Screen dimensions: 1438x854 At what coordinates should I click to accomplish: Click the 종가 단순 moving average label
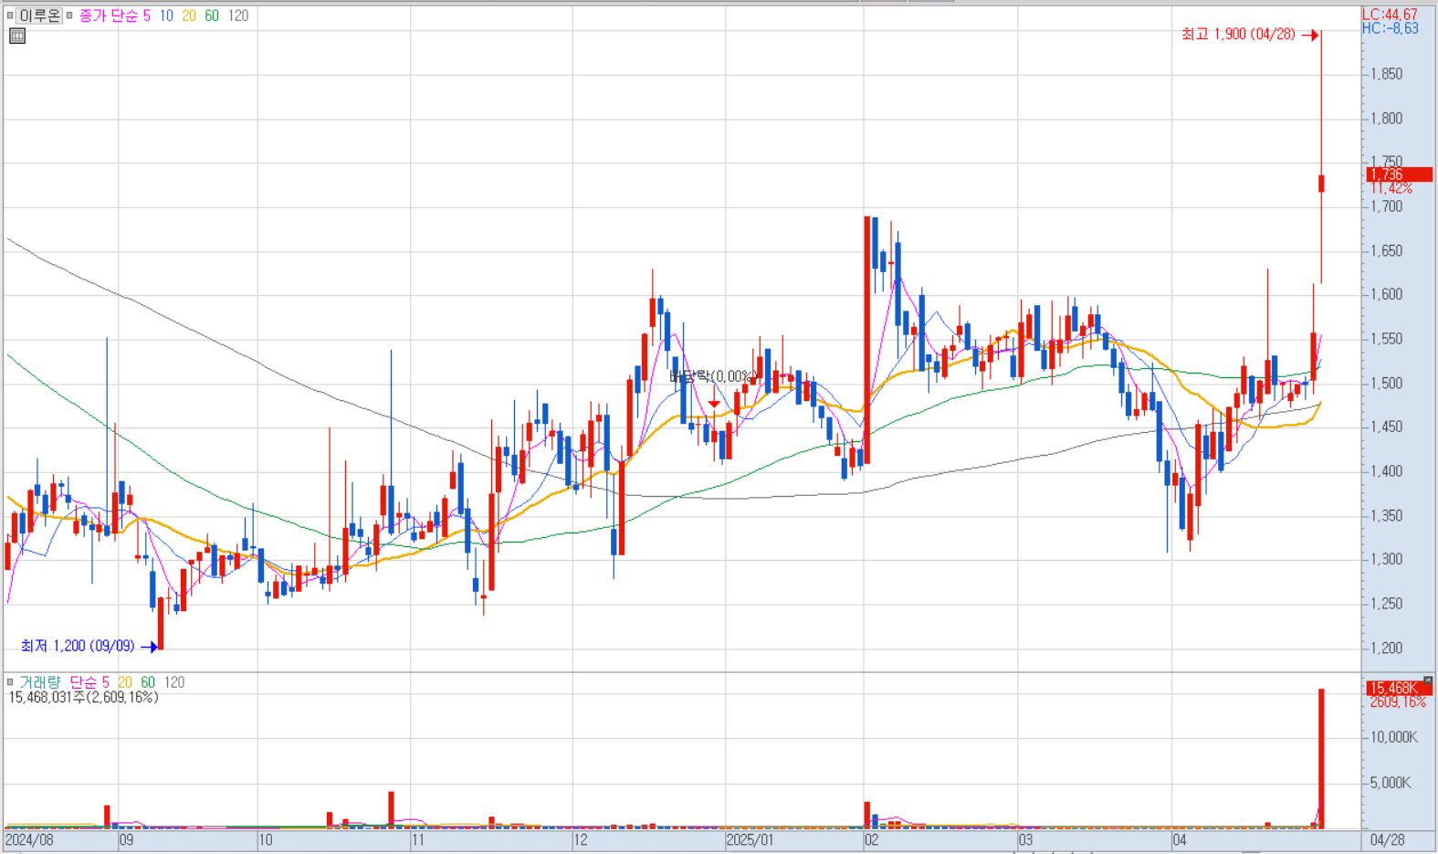[x=109, y=16]
